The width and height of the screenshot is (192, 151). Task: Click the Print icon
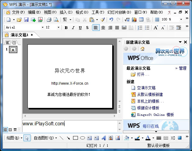pyautogui.click(x=49, y=20)
